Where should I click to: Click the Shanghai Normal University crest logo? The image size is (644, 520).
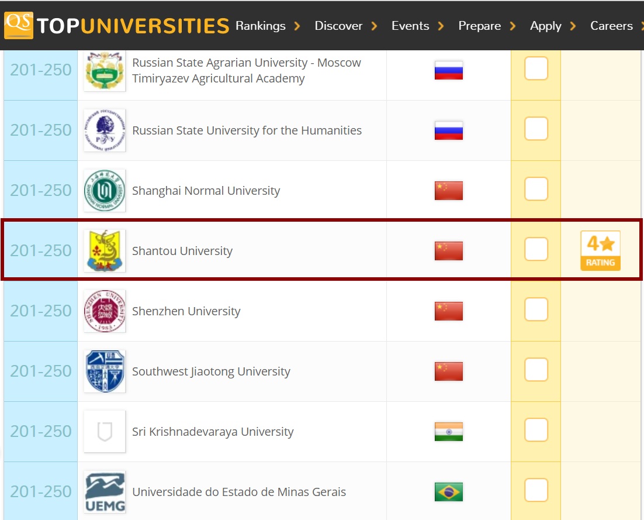(x=105, y=191)
